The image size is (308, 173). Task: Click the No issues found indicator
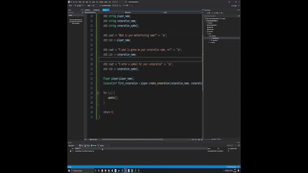click(94, 139)
